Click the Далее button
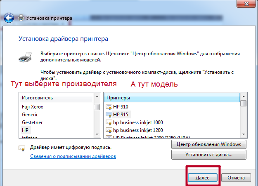Image resolution: width=258 pixels, height=186 pixels. coord(203,178)
